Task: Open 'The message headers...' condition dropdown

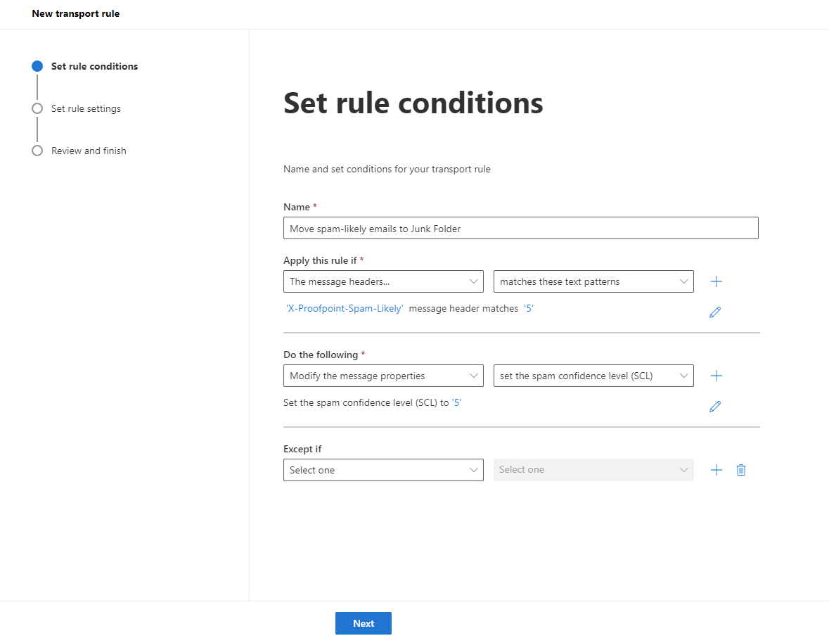Action: (383, 281)
